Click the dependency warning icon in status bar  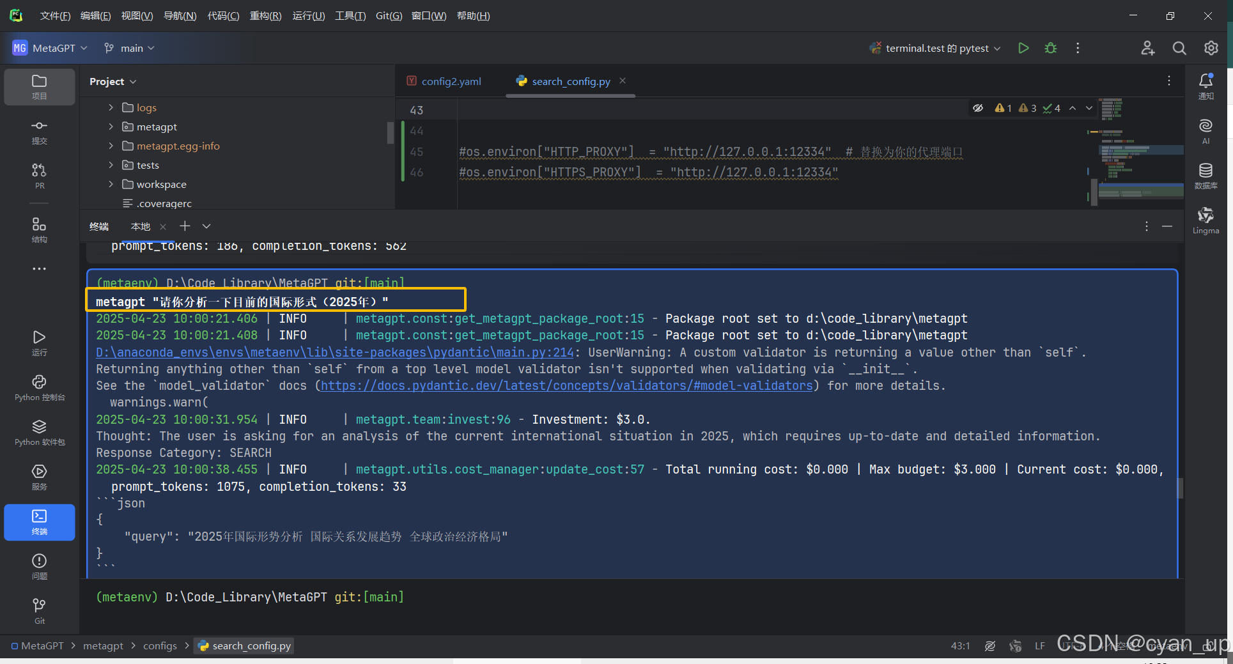coord(1015,645)
